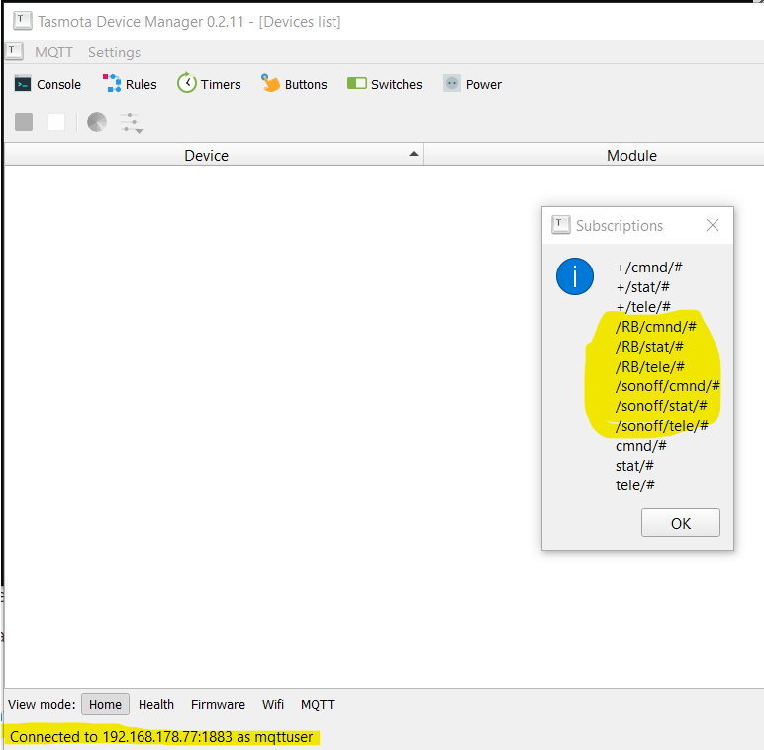
Task: Switch view mode to Wifi
Action: click(273, 704)
